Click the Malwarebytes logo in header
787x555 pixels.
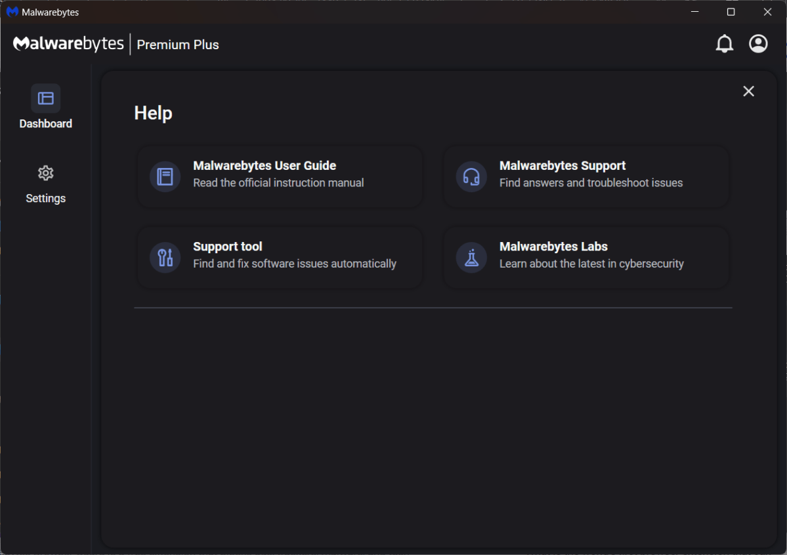(x=68, y=44)
